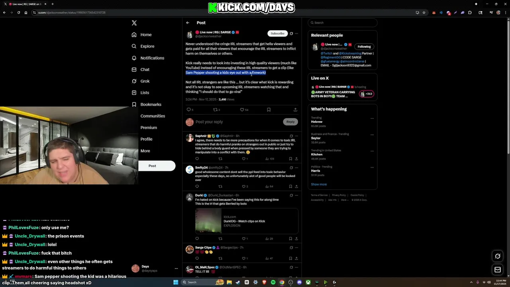Reload the page in browser toolbar

(x=18, y=12)
